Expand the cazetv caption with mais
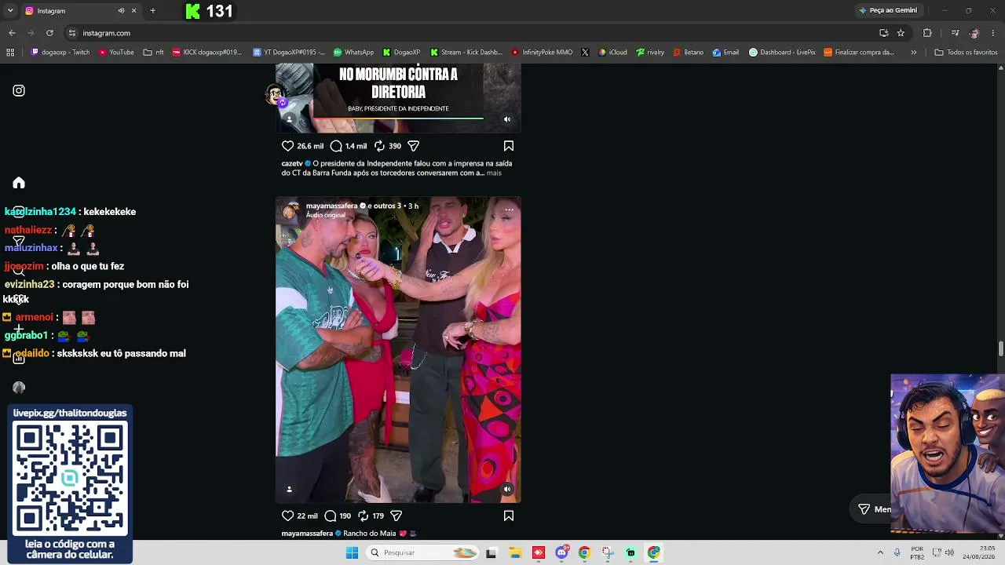This screenshot has height=565, width=1005. [x=494, y=173]
